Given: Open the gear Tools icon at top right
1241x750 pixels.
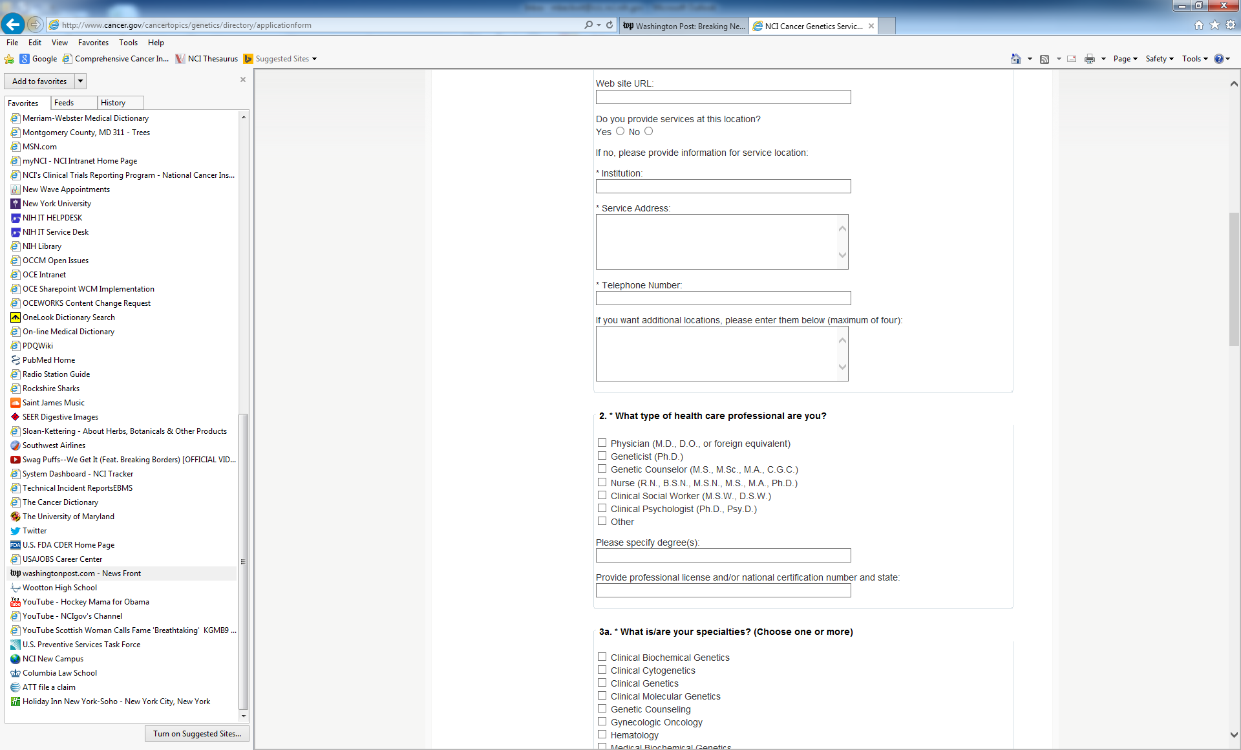Looking at the screenshot, I should point(1231,25).
